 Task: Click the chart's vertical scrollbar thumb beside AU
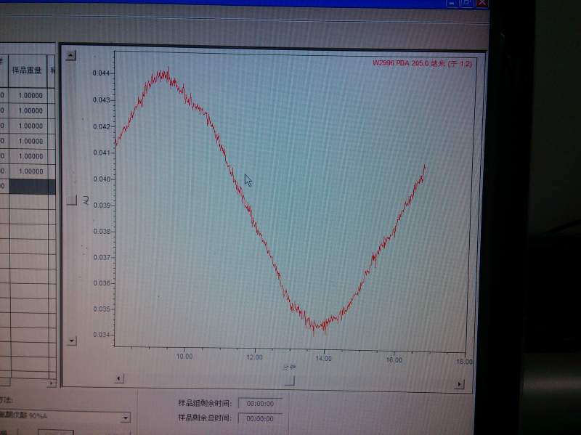click(71, 200)
